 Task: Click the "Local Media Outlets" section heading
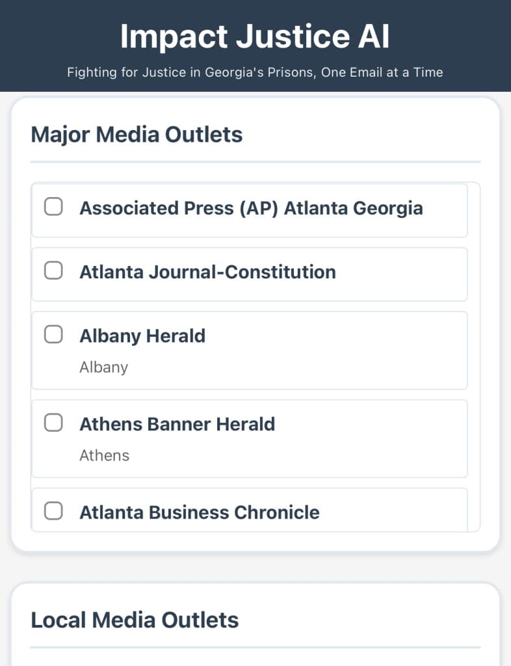[135, 620]
